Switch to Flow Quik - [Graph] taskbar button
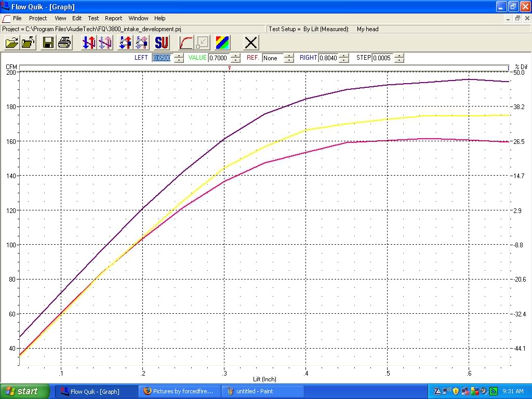Viewport: 532px width, 399px height. pyautogui.click(x=96, y=391)
